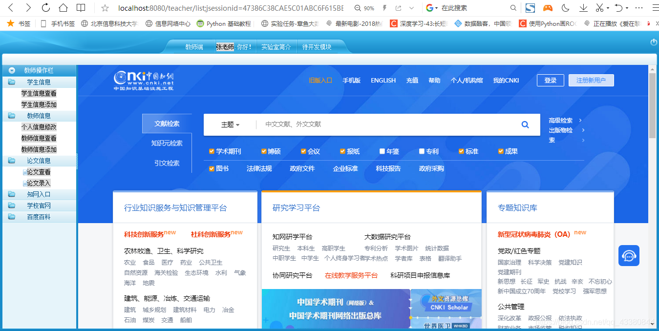Click the lightning speed mode icon
Screen dimensions: 659x331
[x=385, y=8]
